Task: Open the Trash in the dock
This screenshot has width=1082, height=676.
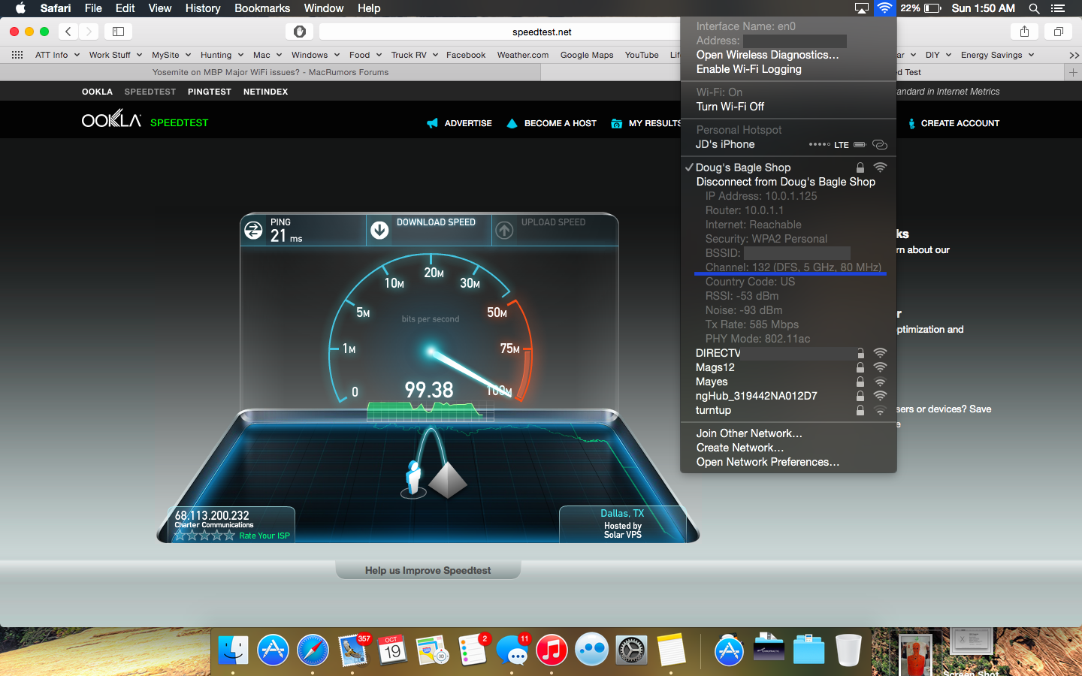Action: coord(848,650)
